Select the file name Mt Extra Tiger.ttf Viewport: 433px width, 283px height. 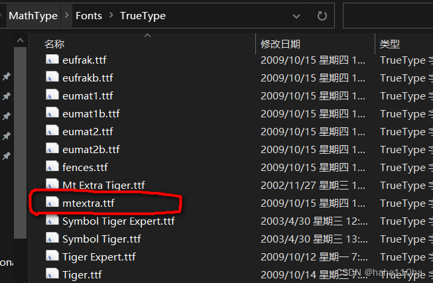pyautogui.click(x=103, y=186)
